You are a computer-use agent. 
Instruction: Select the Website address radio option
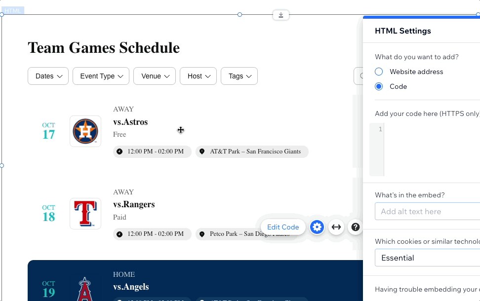(379, 72)
